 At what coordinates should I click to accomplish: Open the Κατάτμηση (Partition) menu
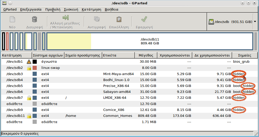pyautogui.click(x=91, y=9)
